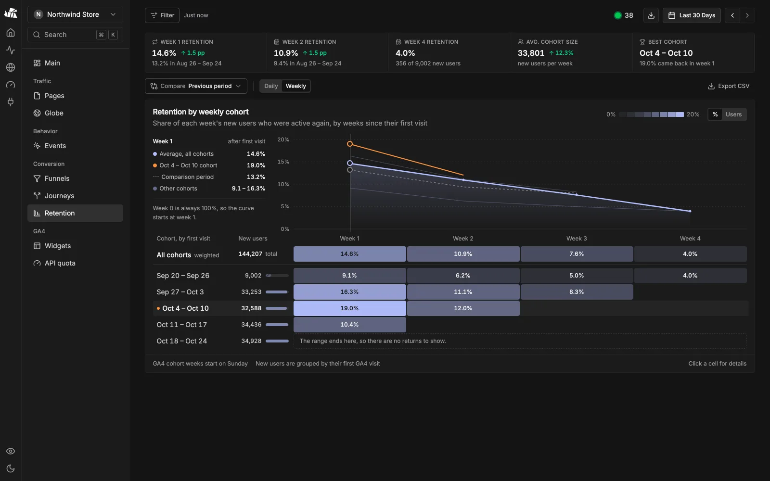Click All cohorts week 2 cell 10.9%
Screen dimensions: 770x481
463,254
